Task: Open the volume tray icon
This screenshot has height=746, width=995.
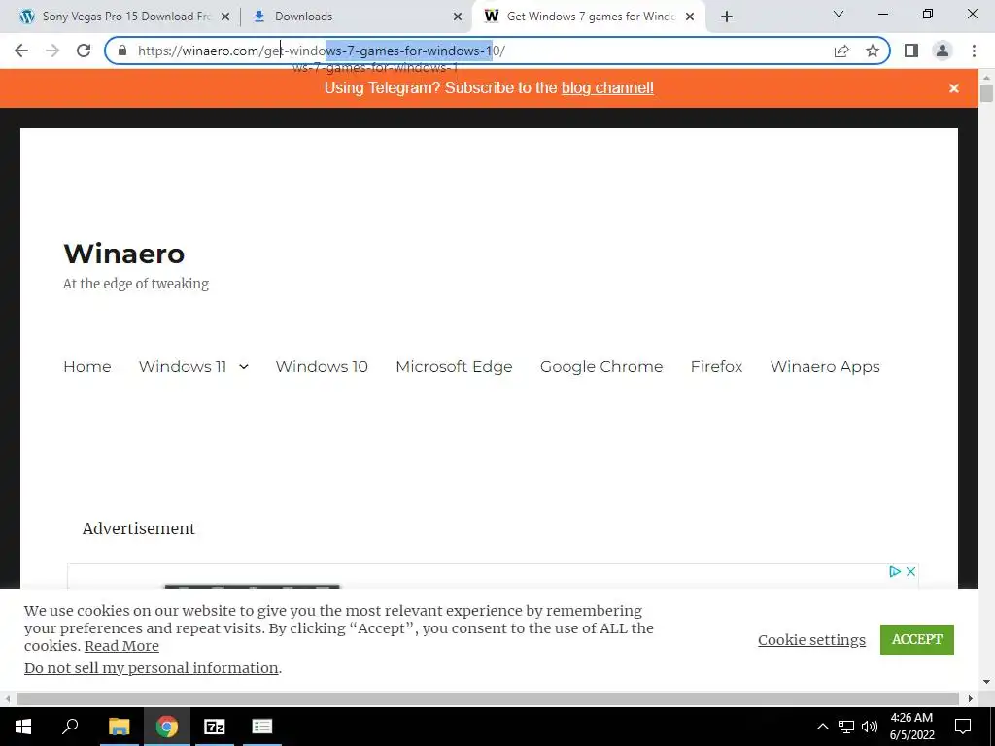Action: [870, 727]
